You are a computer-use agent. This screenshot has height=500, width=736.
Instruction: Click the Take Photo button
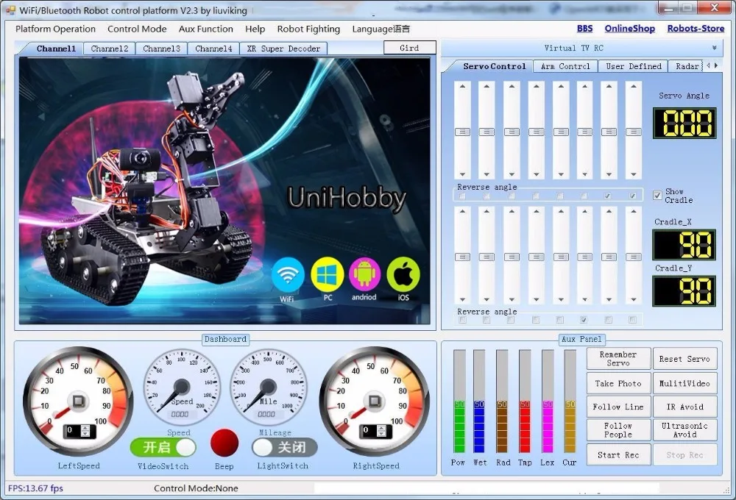point(618,383)
